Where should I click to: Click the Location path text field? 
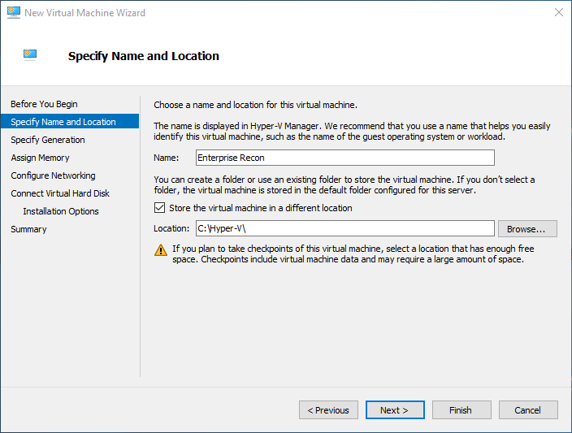[344, 228]
